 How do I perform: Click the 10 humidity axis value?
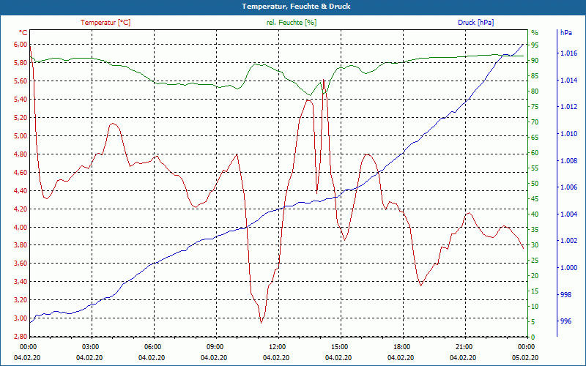click(x=535, y=307)
